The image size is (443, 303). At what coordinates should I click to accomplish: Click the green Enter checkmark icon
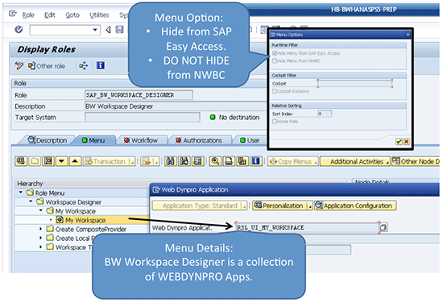(19, 29)
